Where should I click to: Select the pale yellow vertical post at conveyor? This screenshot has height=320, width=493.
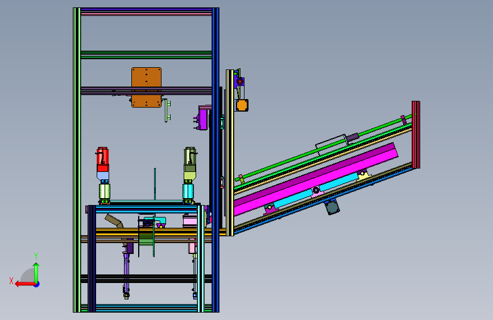point(230,153)
